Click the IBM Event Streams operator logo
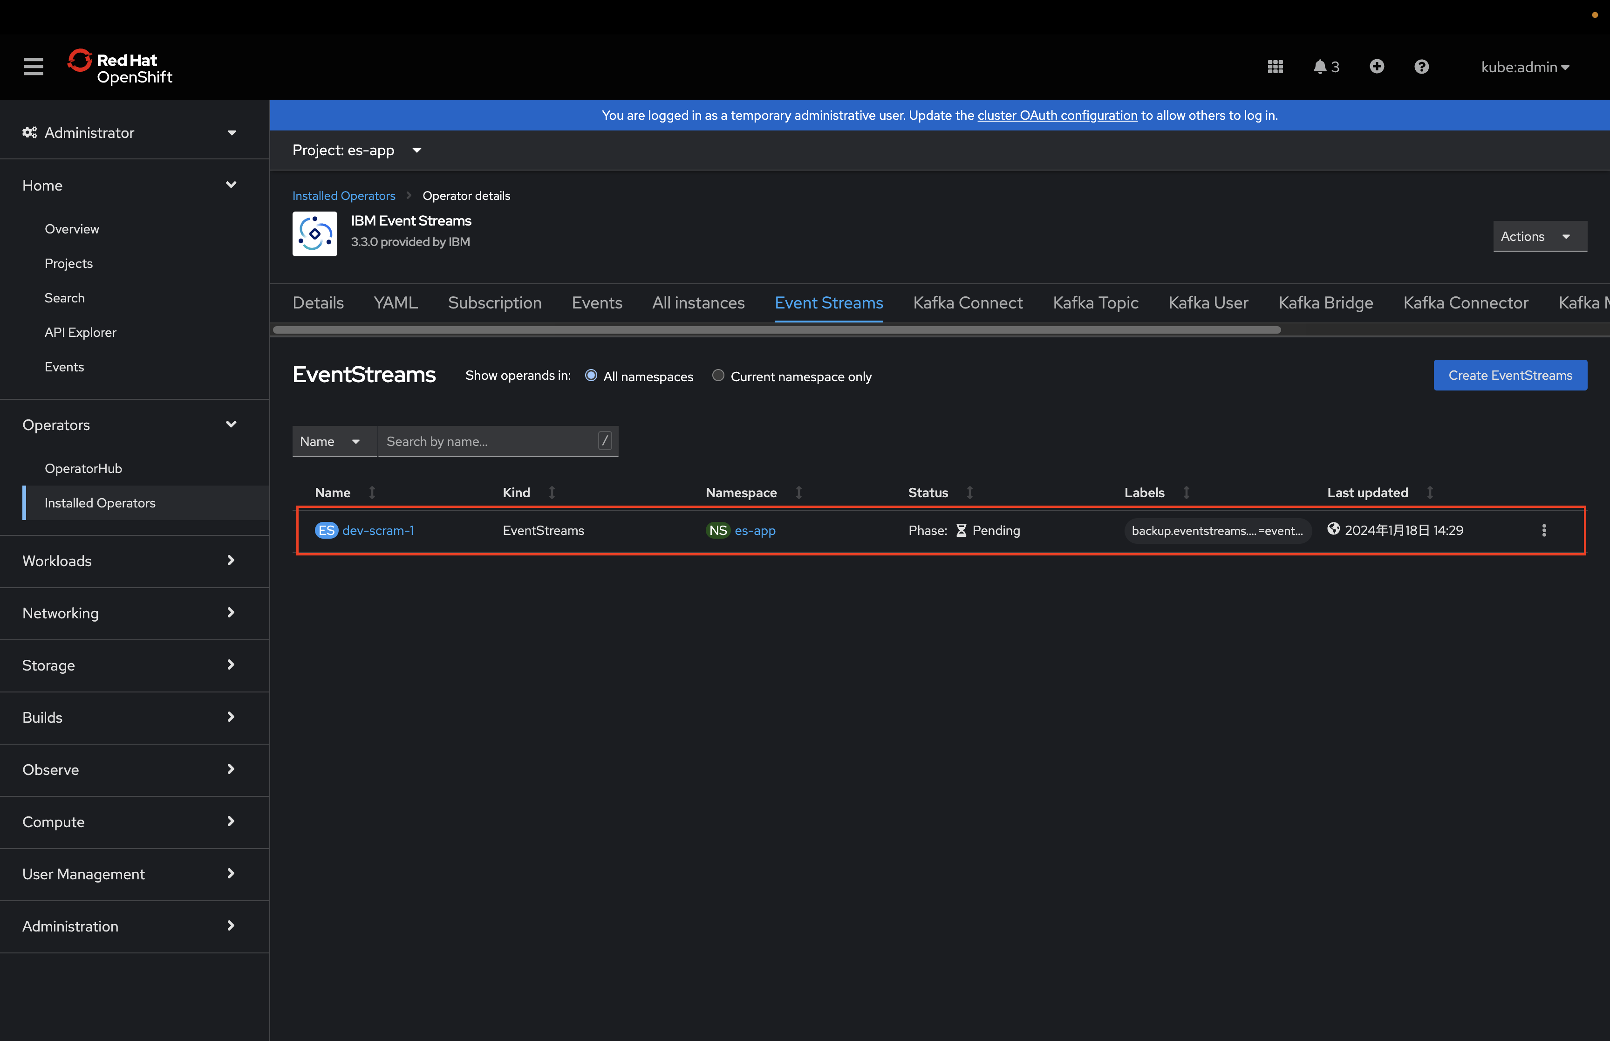This screenshot has height=1041, width=1610. (314, 234)
